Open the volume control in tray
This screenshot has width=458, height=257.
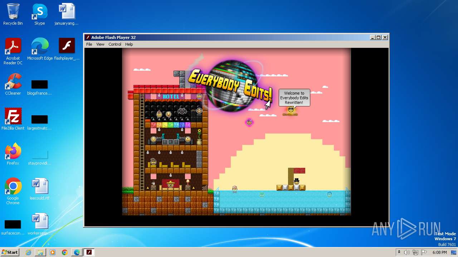coord(407,252)
